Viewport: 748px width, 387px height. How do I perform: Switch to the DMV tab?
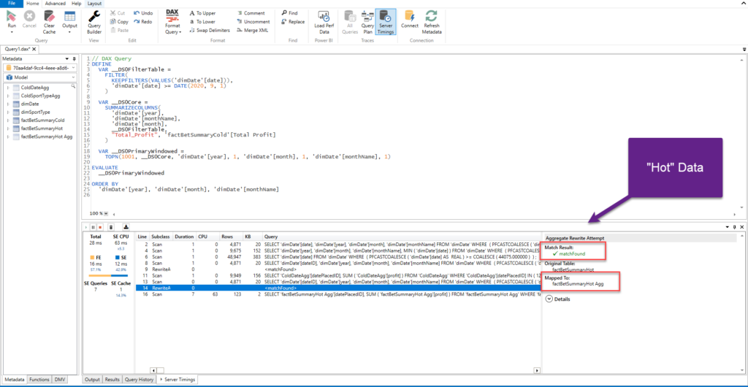pos(59,380)
